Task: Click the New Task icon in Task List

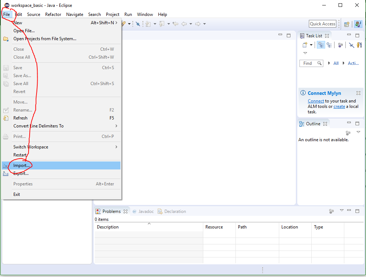Action: pos(305,45)
